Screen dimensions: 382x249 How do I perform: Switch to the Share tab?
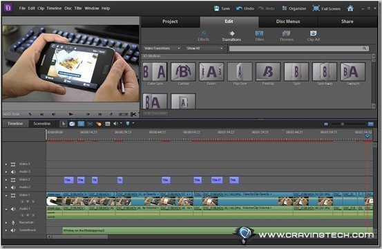pyautogui.click(x=347, y=21)
